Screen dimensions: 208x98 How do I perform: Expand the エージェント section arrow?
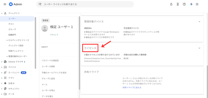point(2,73)
